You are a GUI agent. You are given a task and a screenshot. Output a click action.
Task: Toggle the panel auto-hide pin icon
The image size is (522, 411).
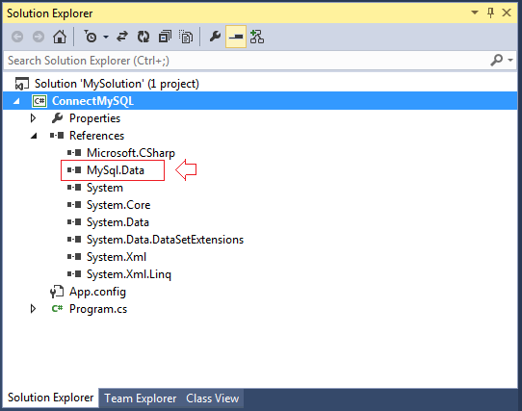[x=490, y=13]
